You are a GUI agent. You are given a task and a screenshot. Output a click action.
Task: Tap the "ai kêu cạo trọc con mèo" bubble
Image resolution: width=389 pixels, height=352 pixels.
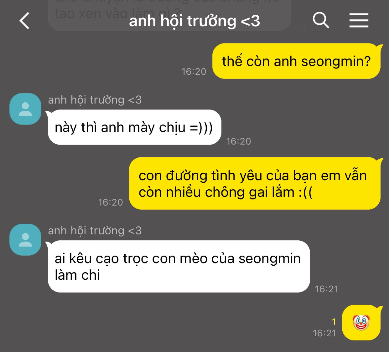[x=178, y=267]
